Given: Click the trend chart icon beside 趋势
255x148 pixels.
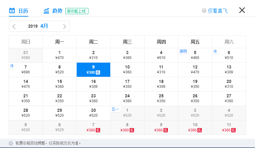Looking at the screenshot, I should 46,11.
